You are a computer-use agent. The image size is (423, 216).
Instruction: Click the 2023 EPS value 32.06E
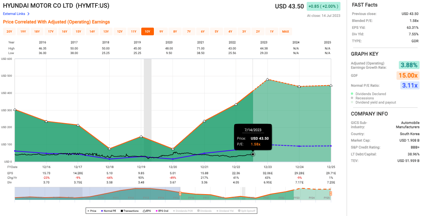pos(268,173)
